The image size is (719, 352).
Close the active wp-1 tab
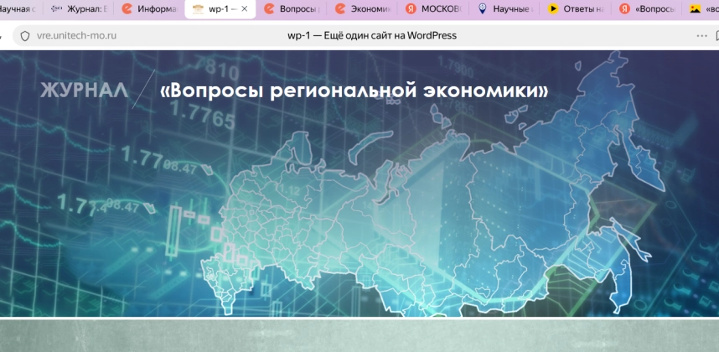[245, 9]
